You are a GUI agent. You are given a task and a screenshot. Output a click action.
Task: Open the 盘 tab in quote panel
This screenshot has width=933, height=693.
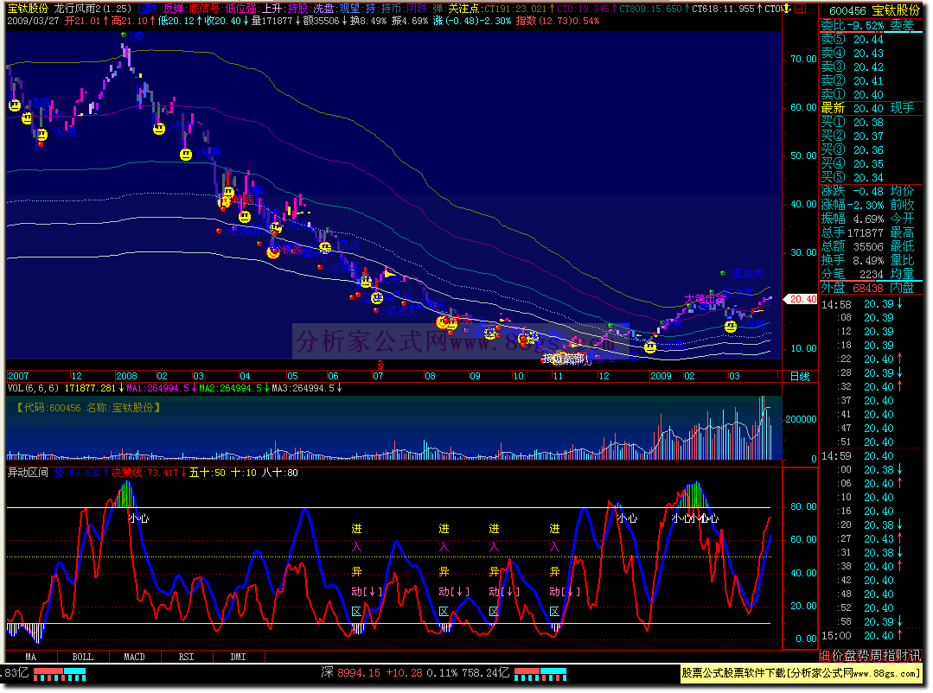pyautogui.click(x=850, y=656)
